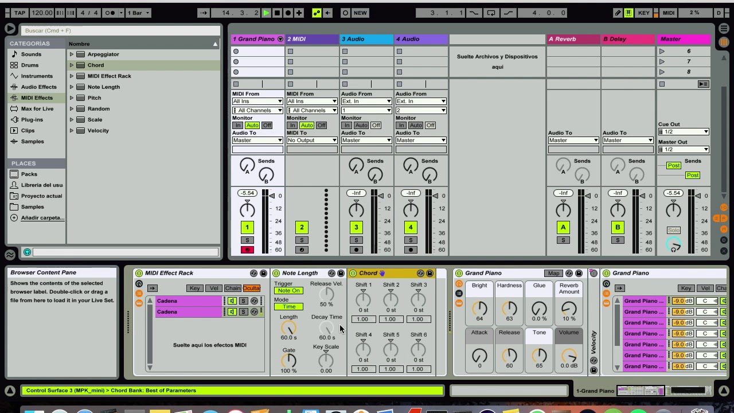
Task: Set track 3 Audio Monitor to Off
Action: pyautogui.click(x=376, y=126)
